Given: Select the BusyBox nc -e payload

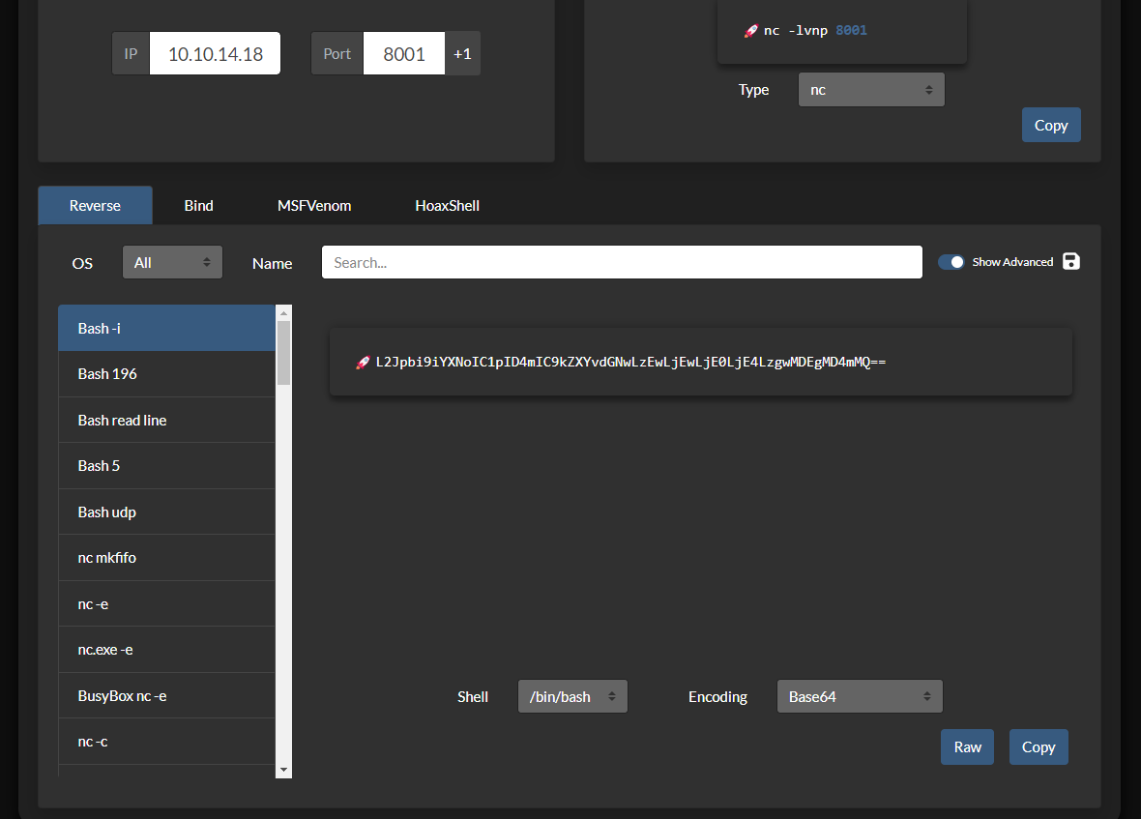Looking at the screenshot, I should [166, 696].
